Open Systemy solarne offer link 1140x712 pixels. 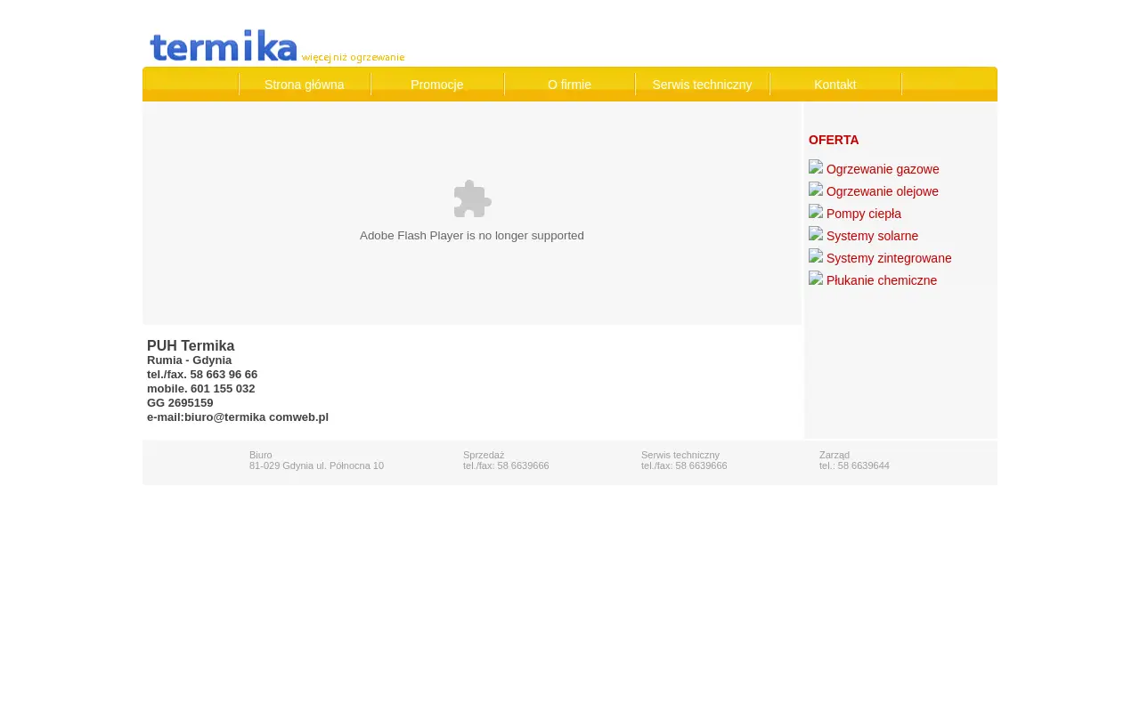pyautogui.click(x=872, y=236)
